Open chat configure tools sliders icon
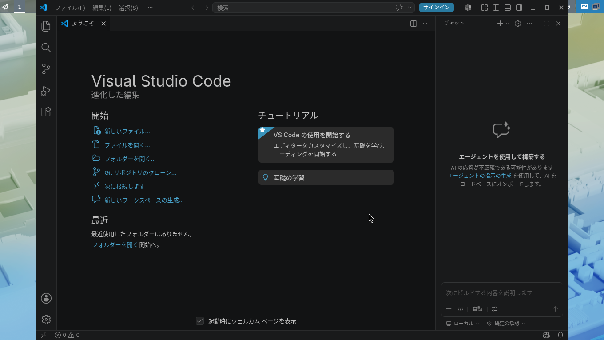The width and height of the screenshot is (604, 340). [494, 309]
